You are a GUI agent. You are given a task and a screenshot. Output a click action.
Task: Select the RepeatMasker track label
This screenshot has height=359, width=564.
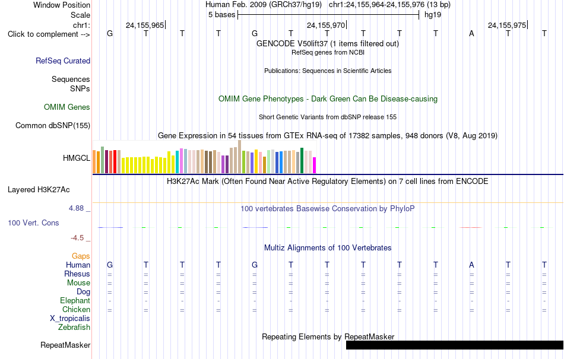click(65, 345)
